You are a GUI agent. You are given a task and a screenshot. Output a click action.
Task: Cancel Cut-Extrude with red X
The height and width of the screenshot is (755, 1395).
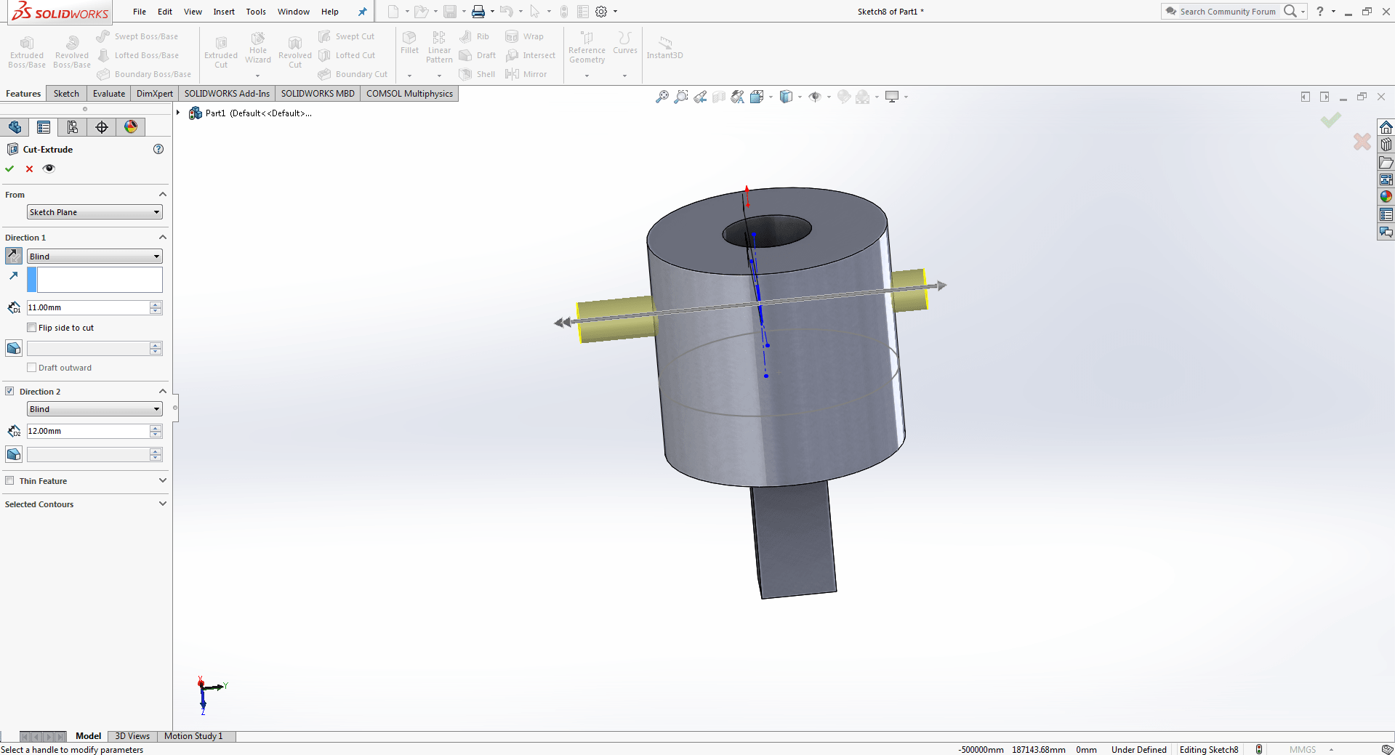coord(29,169)
